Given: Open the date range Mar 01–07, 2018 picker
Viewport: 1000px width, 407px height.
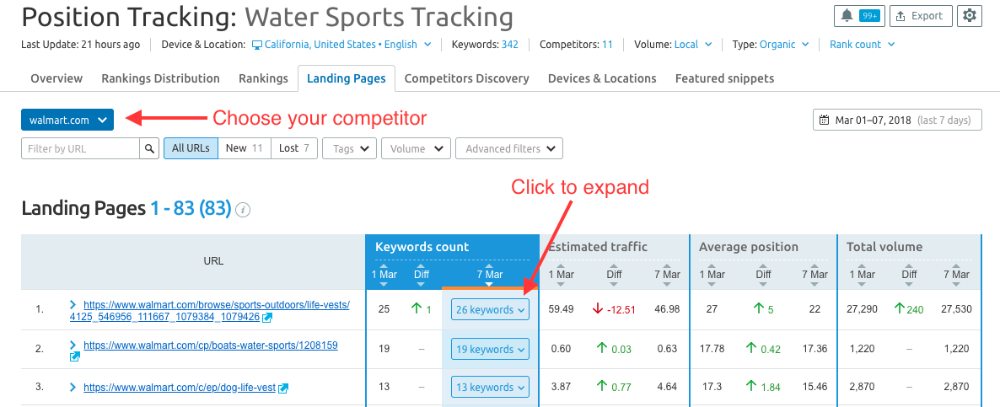Looking at the screenshot, I should pos(897,120).
